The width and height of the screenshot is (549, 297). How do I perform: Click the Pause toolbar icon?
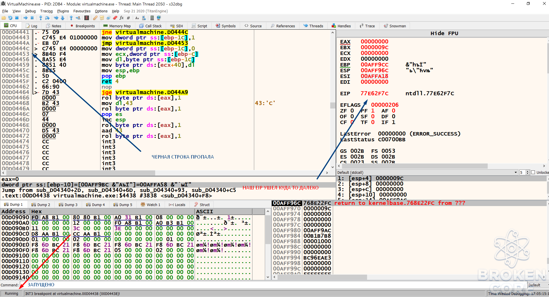[32, 18]
